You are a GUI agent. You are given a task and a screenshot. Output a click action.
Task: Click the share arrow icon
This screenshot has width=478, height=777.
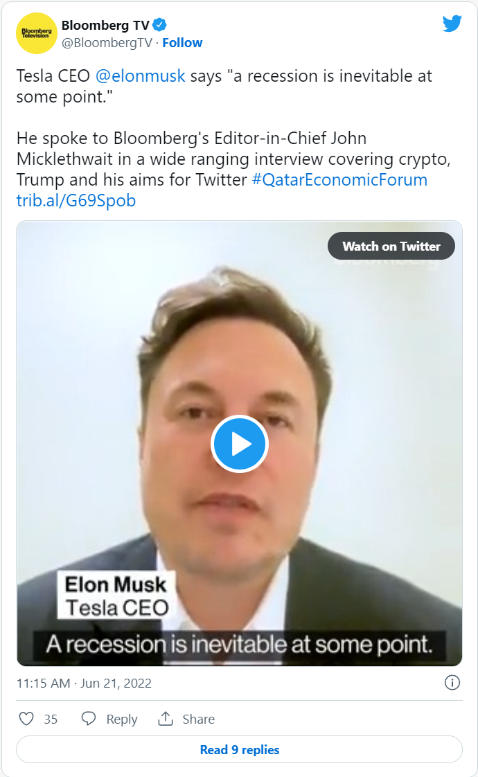(166, 719)
